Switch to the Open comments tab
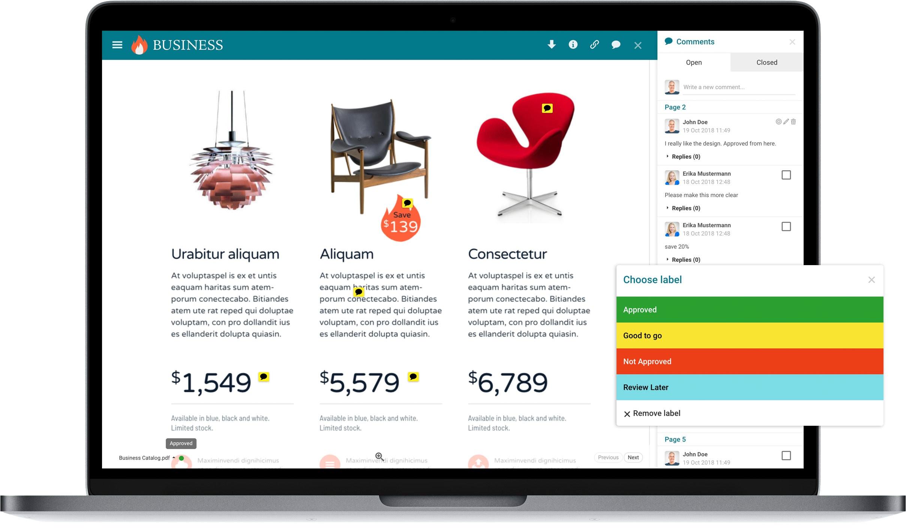The width and height of the screenshot is (906, 528). 693,62
